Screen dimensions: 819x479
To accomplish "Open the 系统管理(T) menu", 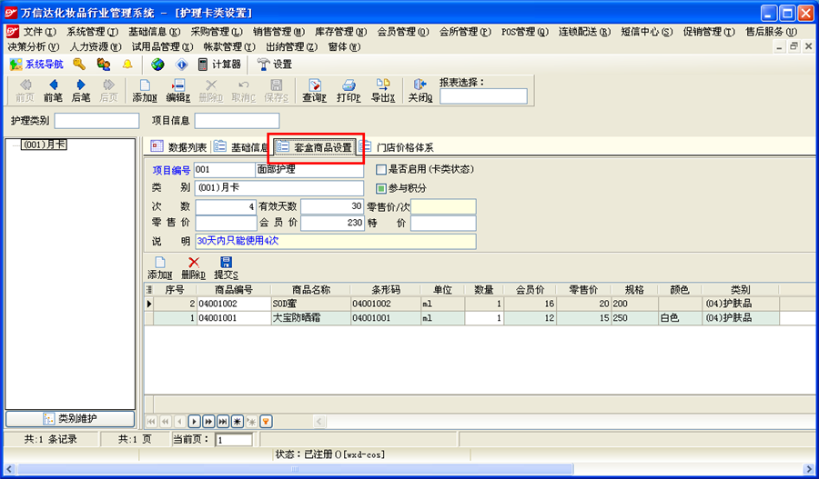I will [x=92, y=32].
